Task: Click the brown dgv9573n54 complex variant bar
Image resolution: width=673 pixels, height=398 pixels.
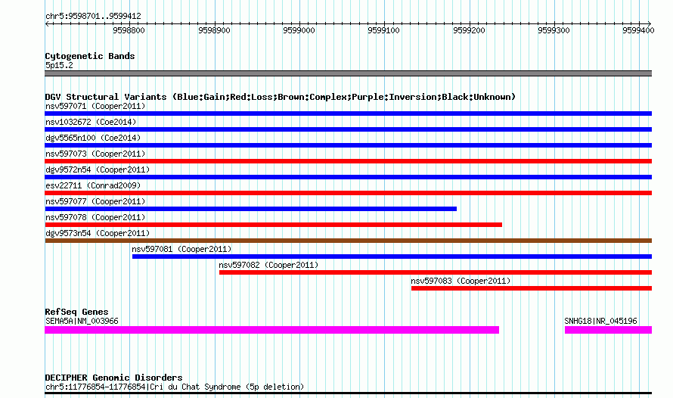Action: click(x=348, y=241)
